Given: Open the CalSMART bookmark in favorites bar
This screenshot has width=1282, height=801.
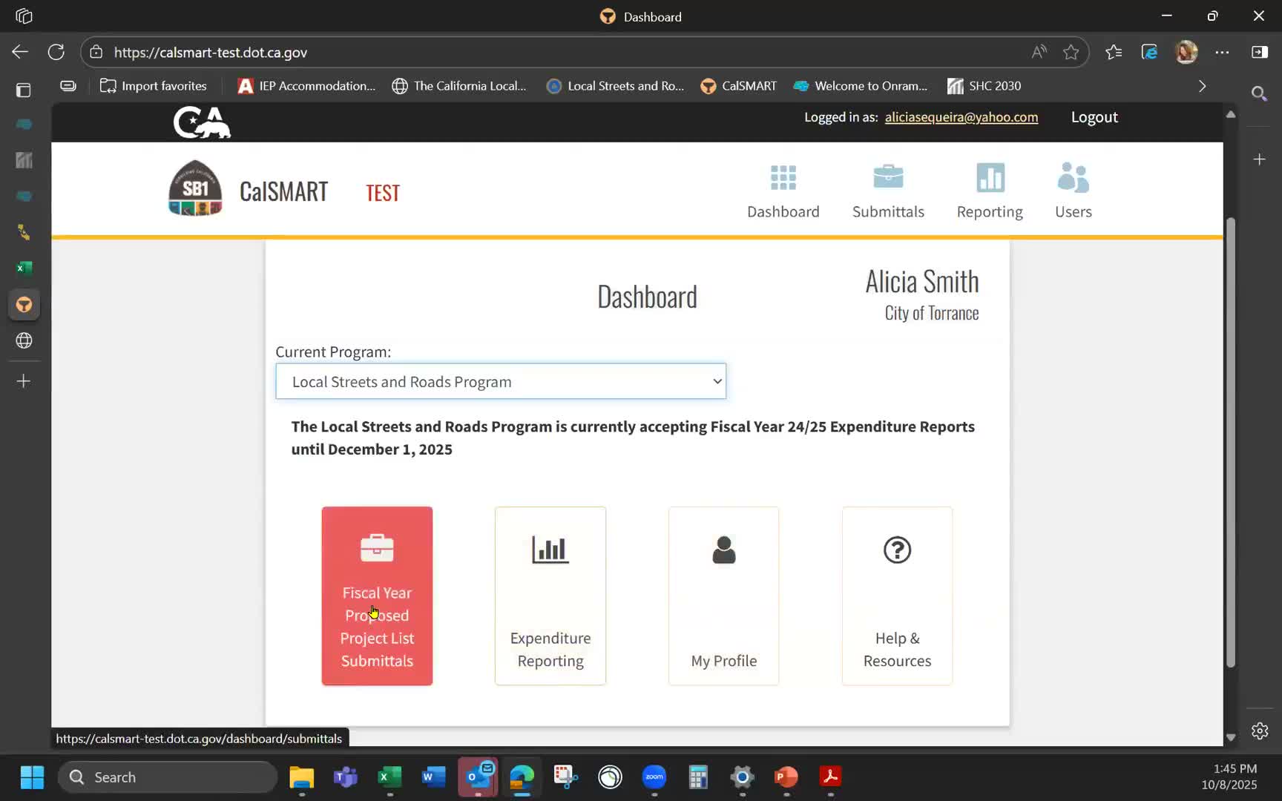Looking at the screenshot, I should tap(739, 86).
